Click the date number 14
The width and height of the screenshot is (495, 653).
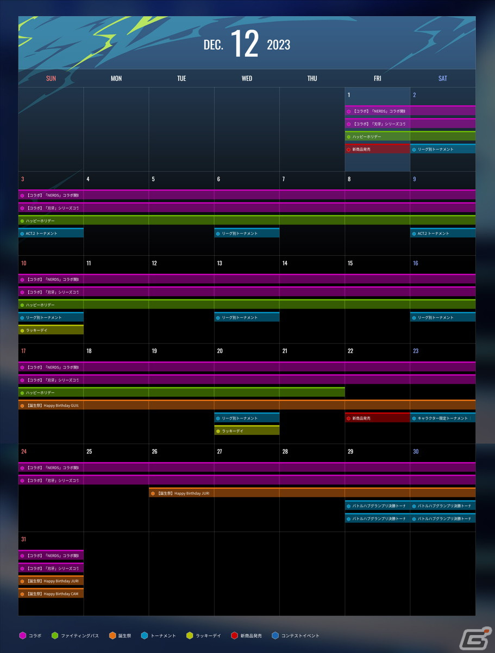point(285,263)
